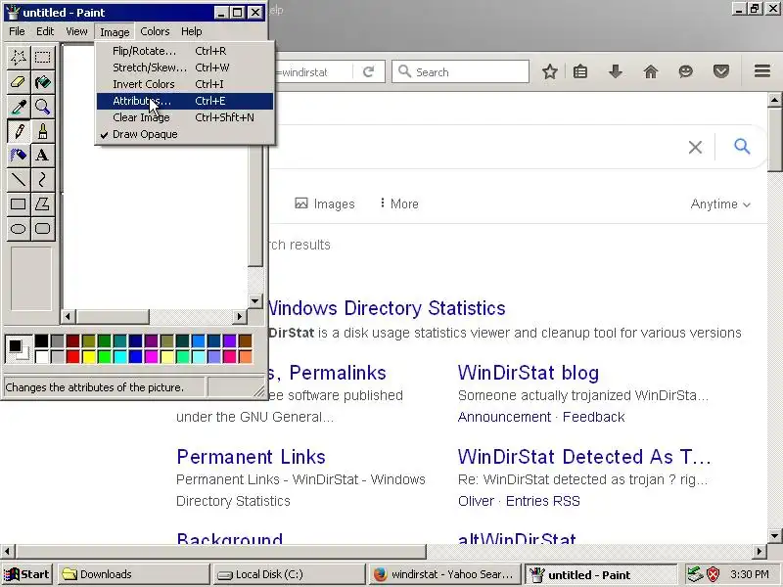Follow the Announcement link
Screen dimensions: 783x587
[504, 417]
